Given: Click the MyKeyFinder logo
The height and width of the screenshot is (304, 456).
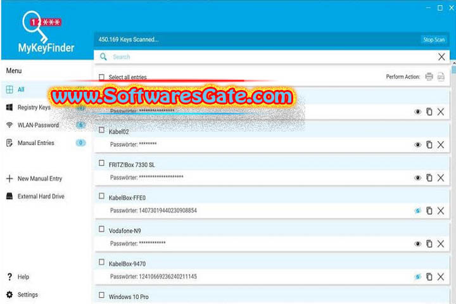Looking at the screenshot, I should [46, 32].
